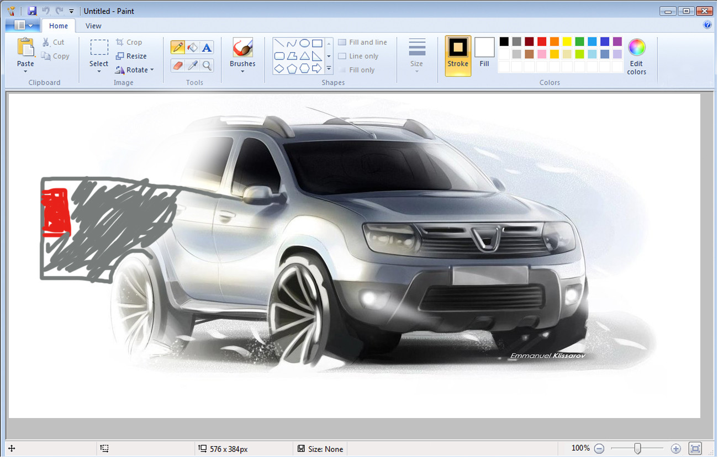Click the rectangular Select tool icon
718x460 pixels.
[99, 47]
